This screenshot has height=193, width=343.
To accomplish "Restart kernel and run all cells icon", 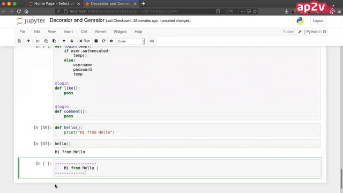I will click(111, 41).
